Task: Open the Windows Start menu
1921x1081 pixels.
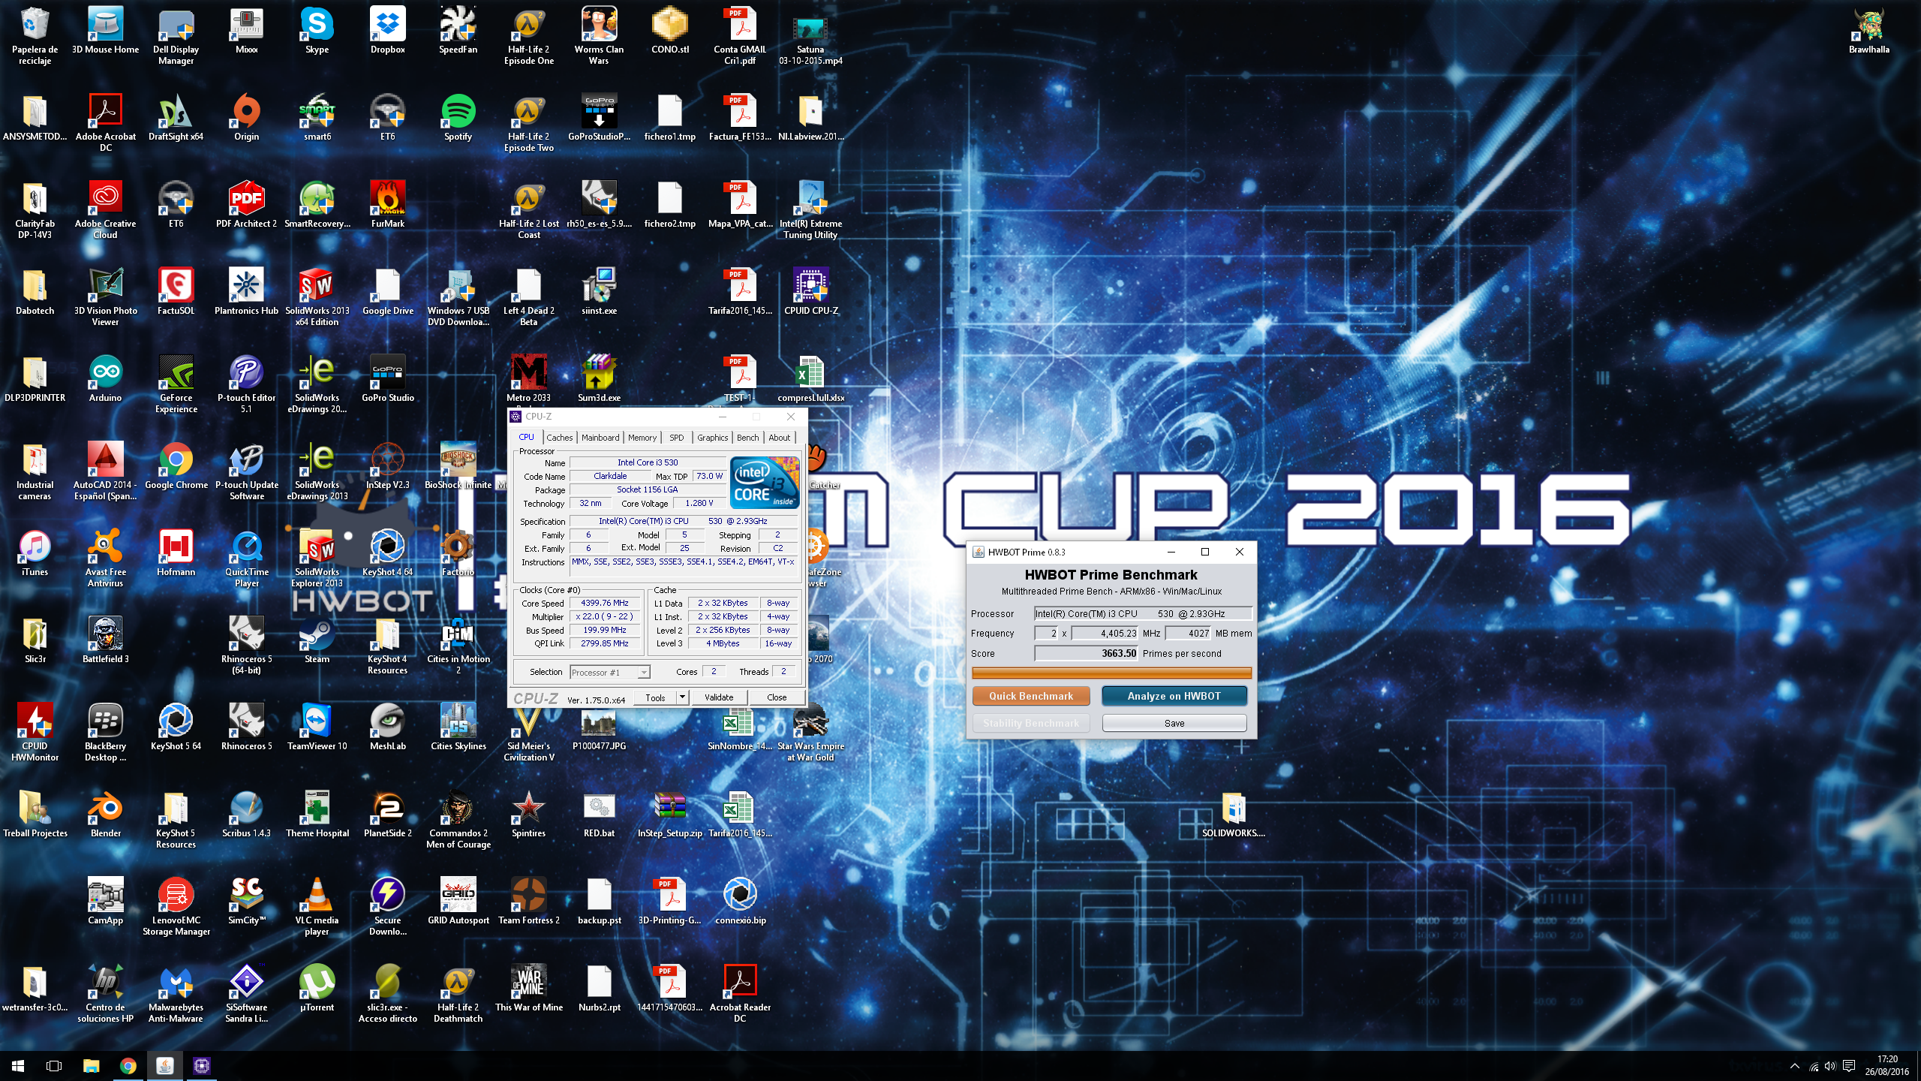Action: tap(18, 1066)
